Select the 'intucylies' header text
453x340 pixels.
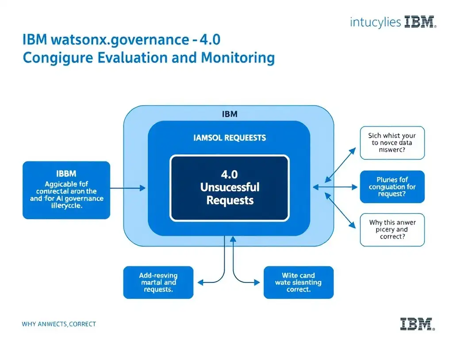coord(376,22)
